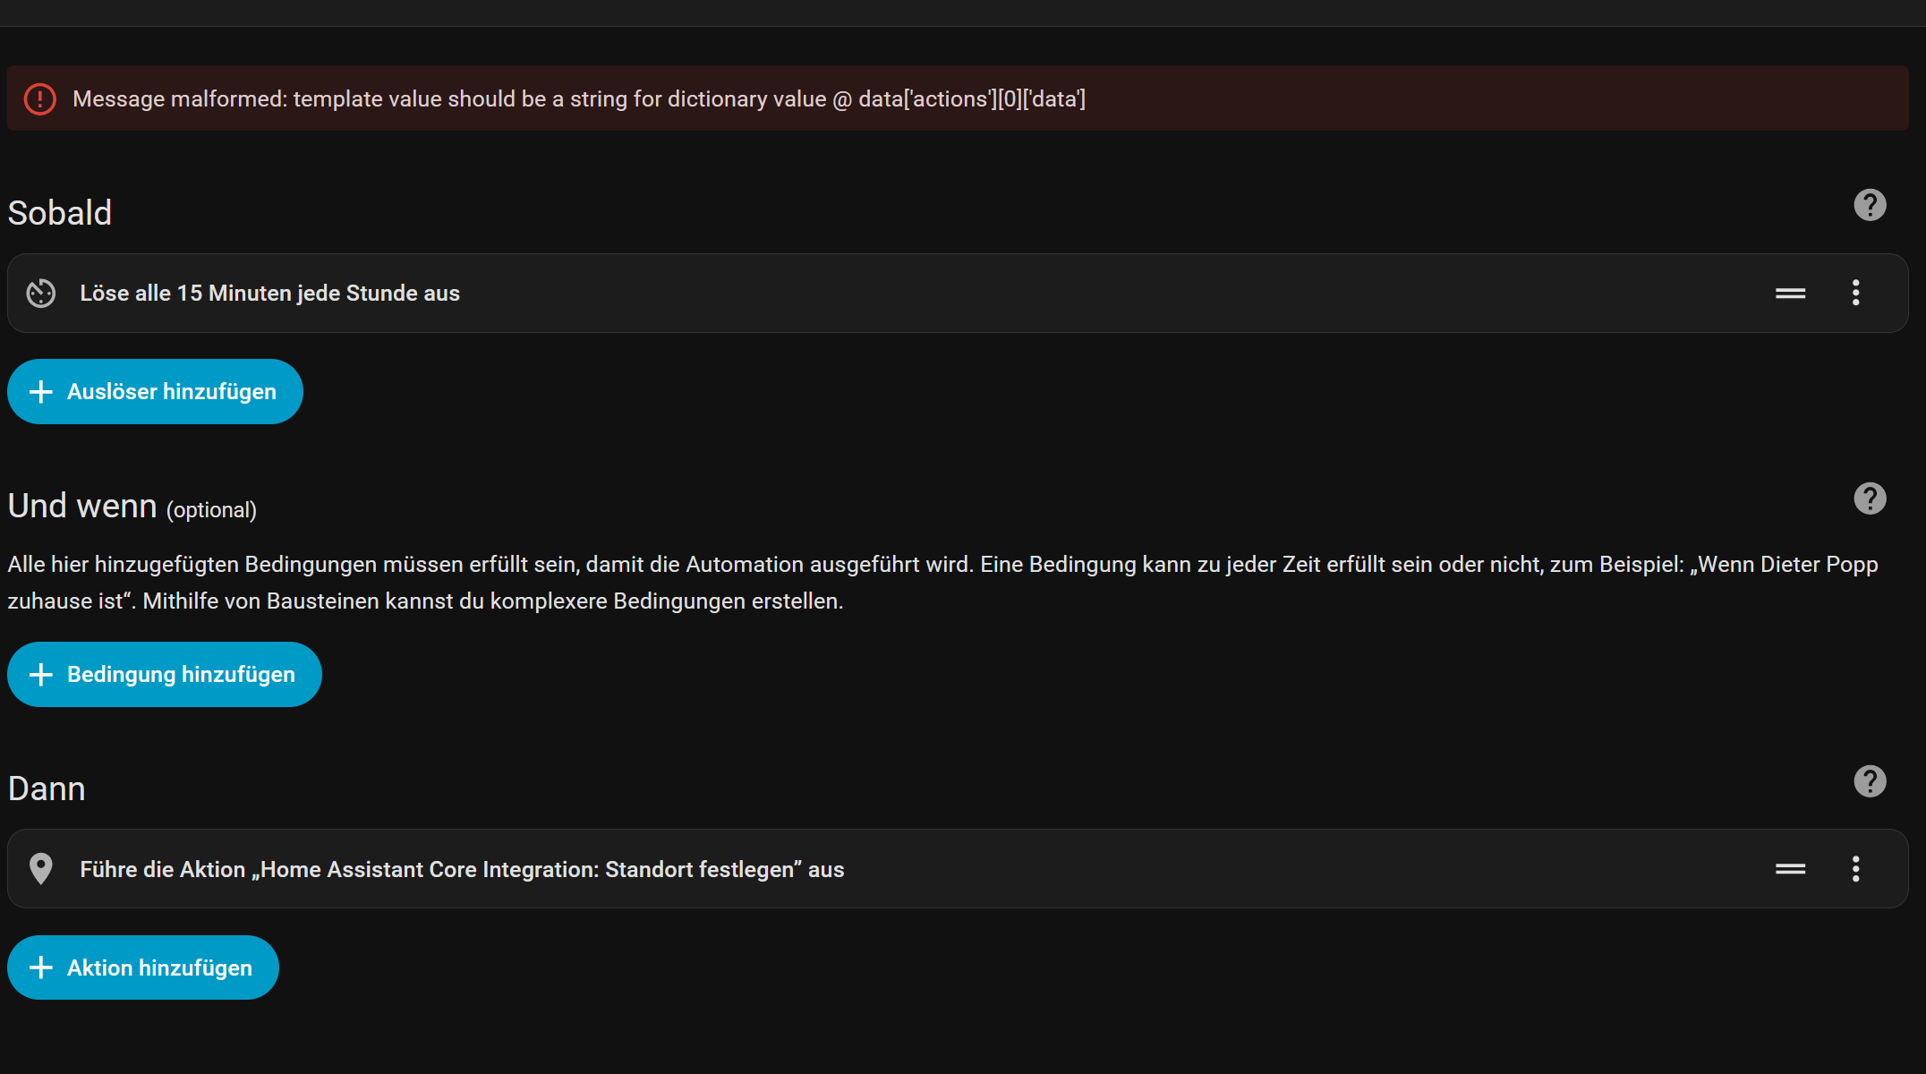Open the three-dot menu of the Standort action
The width and height of the screenshot is (1926, 1074).
click(x=1855, y=869)
